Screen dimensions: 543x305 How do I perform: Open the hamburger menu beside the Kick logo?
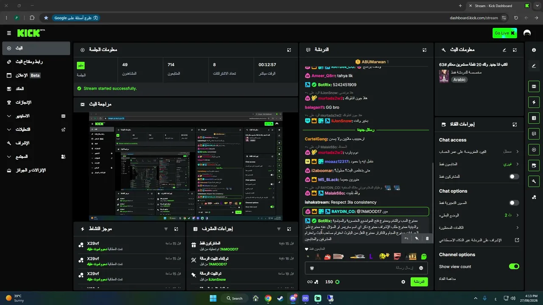click(x=9, y=33)
